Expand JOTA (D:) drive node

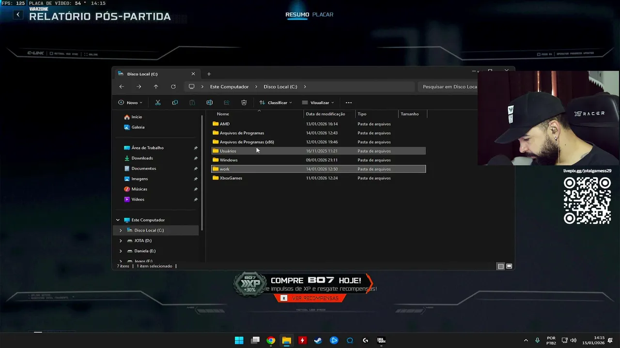pos(121,241)
